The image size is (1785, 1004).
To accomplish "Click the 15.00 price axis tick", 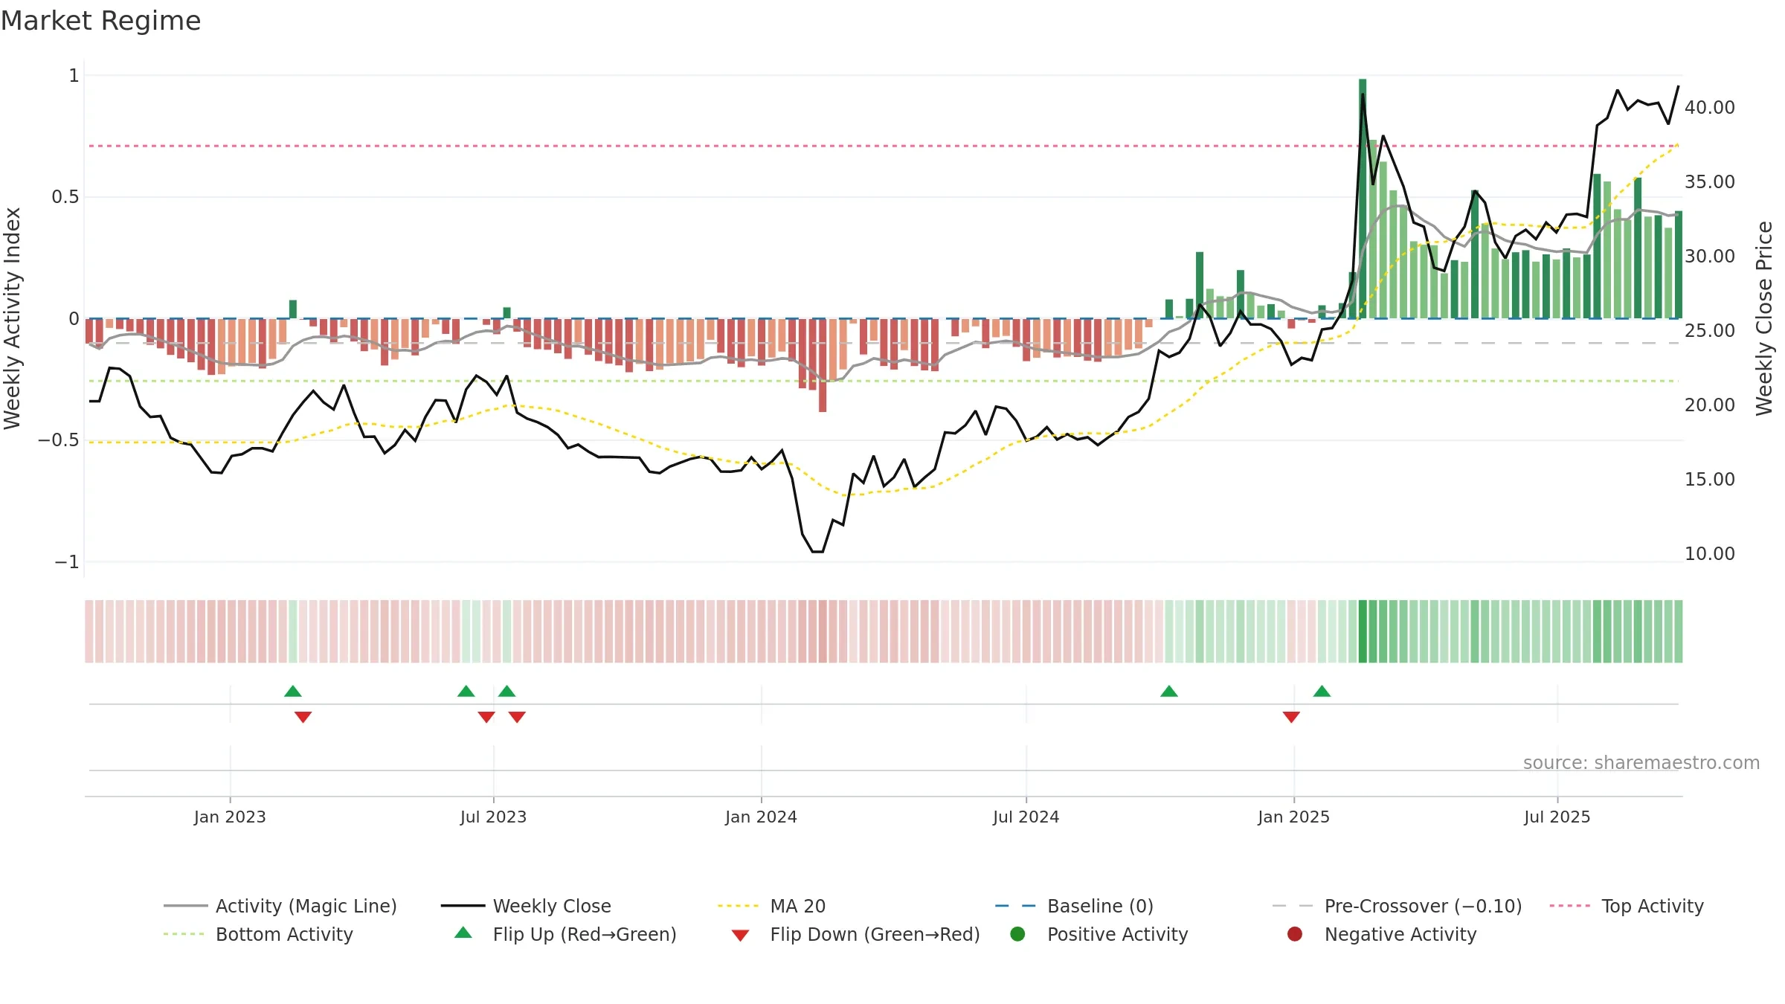I will pyautogui.click(x=1709, y=480).
